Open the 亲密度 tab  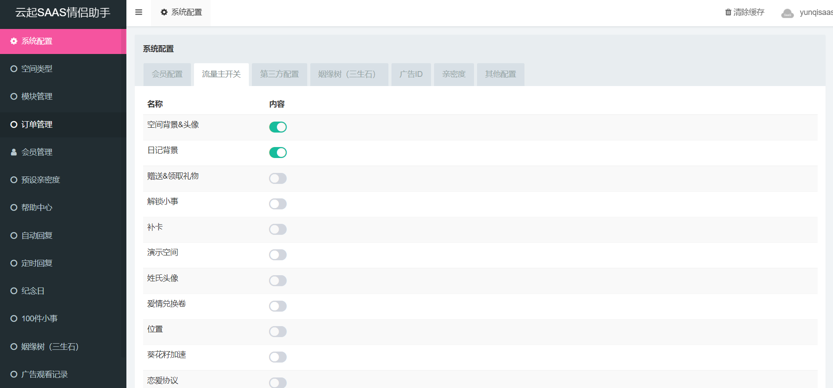tap(454, 74)
